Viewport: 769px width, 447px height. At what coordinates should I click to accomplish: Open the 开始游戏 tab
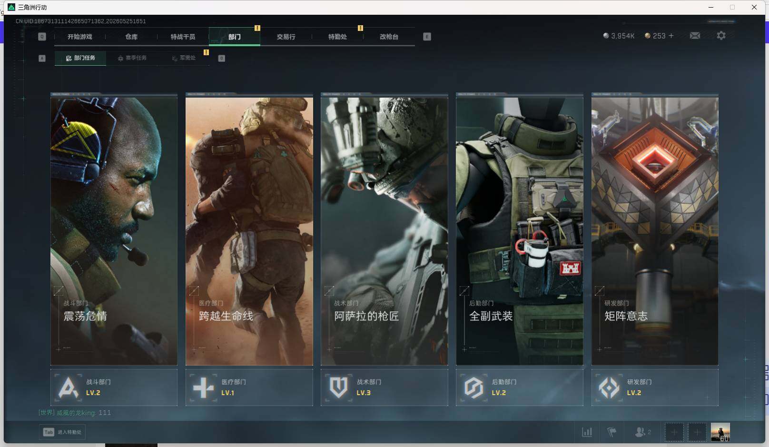[79, 37]
